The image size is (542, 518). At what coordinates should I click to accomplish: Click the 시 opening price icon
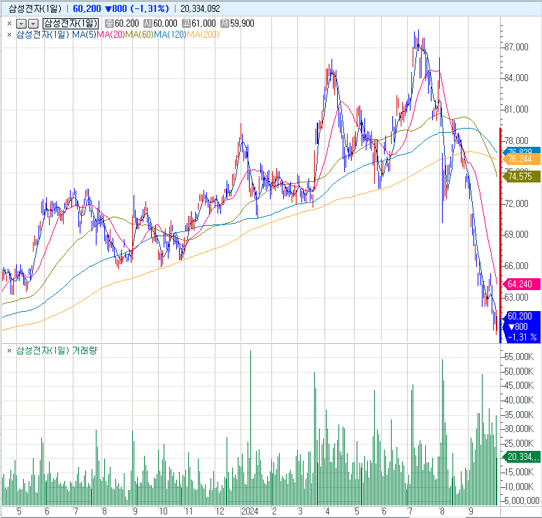[x=148, y=23]
